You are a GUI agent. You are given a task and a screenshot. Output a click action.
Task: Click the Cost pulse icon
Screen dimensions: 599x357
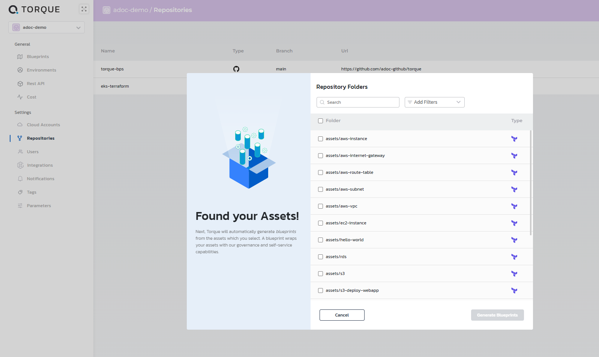20,97
